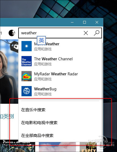This screenshot has width=117, height=152.
Task: Select the WeatherBug app icon
Action: [x=27, y=91]
